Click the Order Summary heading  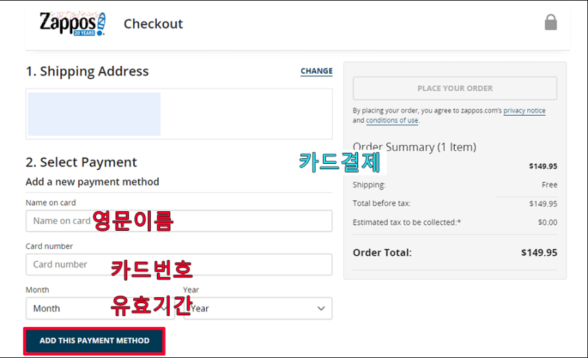pos(414,147)
